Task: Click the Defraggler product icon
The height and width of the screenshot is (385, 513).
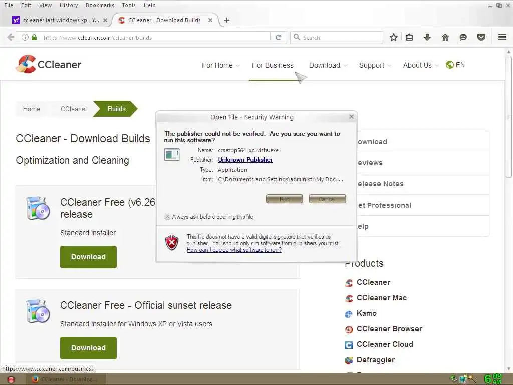Action: point(349,360)
